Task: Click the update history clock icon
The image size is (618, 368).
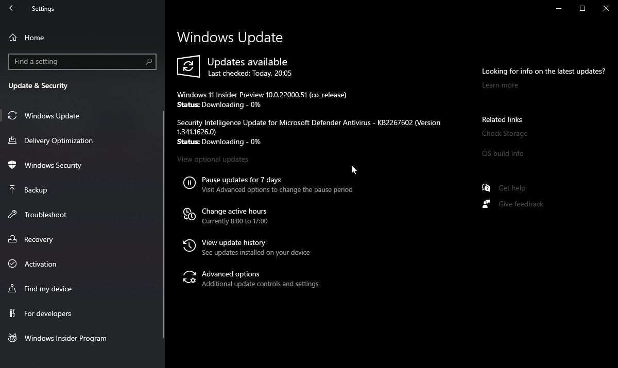Action: 190,246
